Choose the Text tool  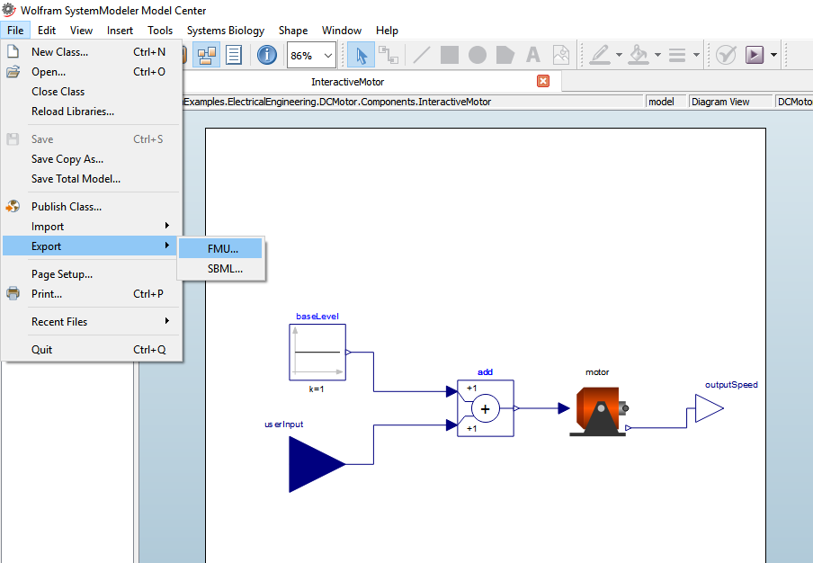(533, 55)
